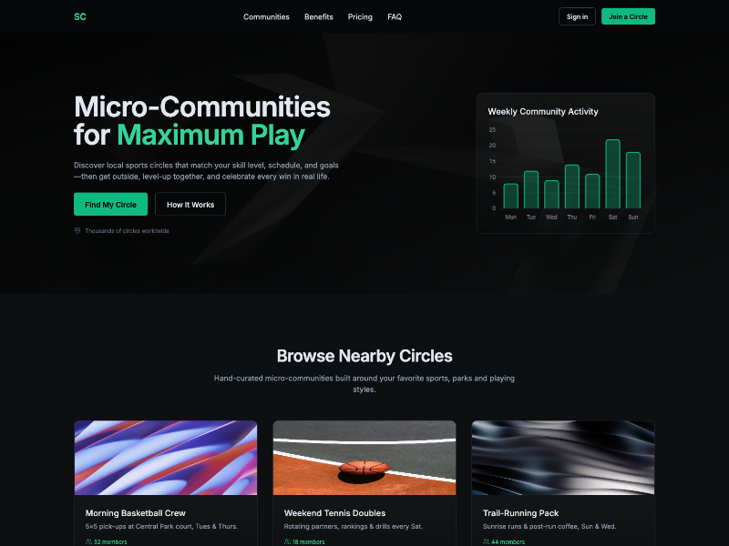Click 'Rotating partners, rankings & drills' description
This screenshot has height=546, width=729.
point(354,527)
